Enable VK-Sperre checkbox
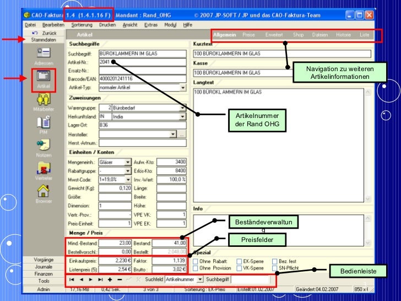Screen dimensions: 401x301 tap(239, 268)
